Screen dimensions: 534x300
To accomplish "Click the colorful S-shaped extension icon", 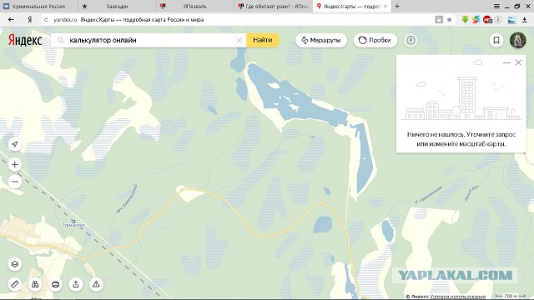I will click(476, 20).
